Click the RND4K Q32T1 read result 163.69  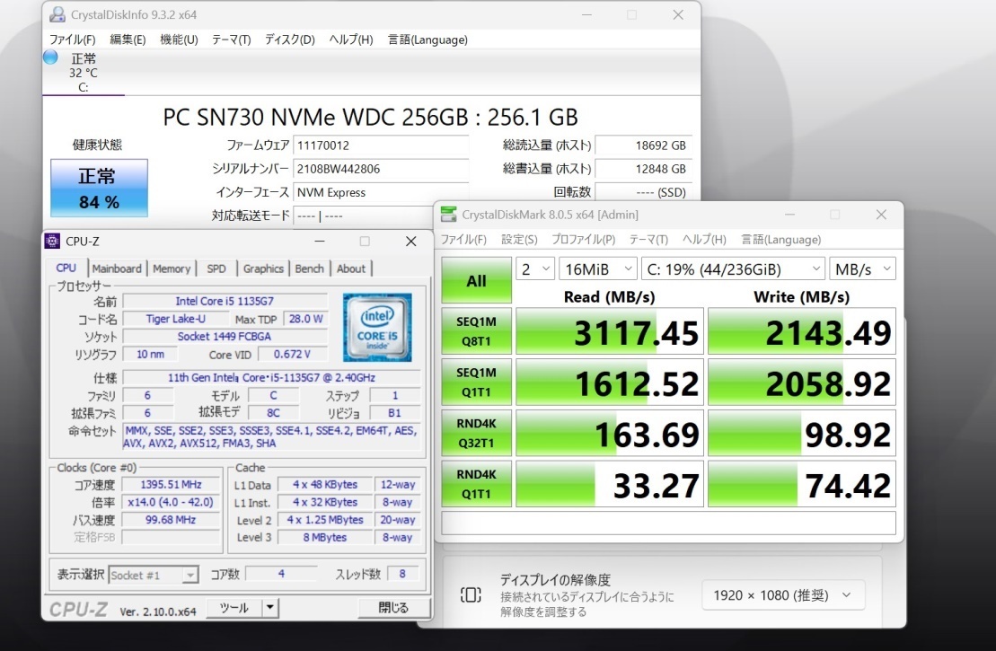(610, 433)
